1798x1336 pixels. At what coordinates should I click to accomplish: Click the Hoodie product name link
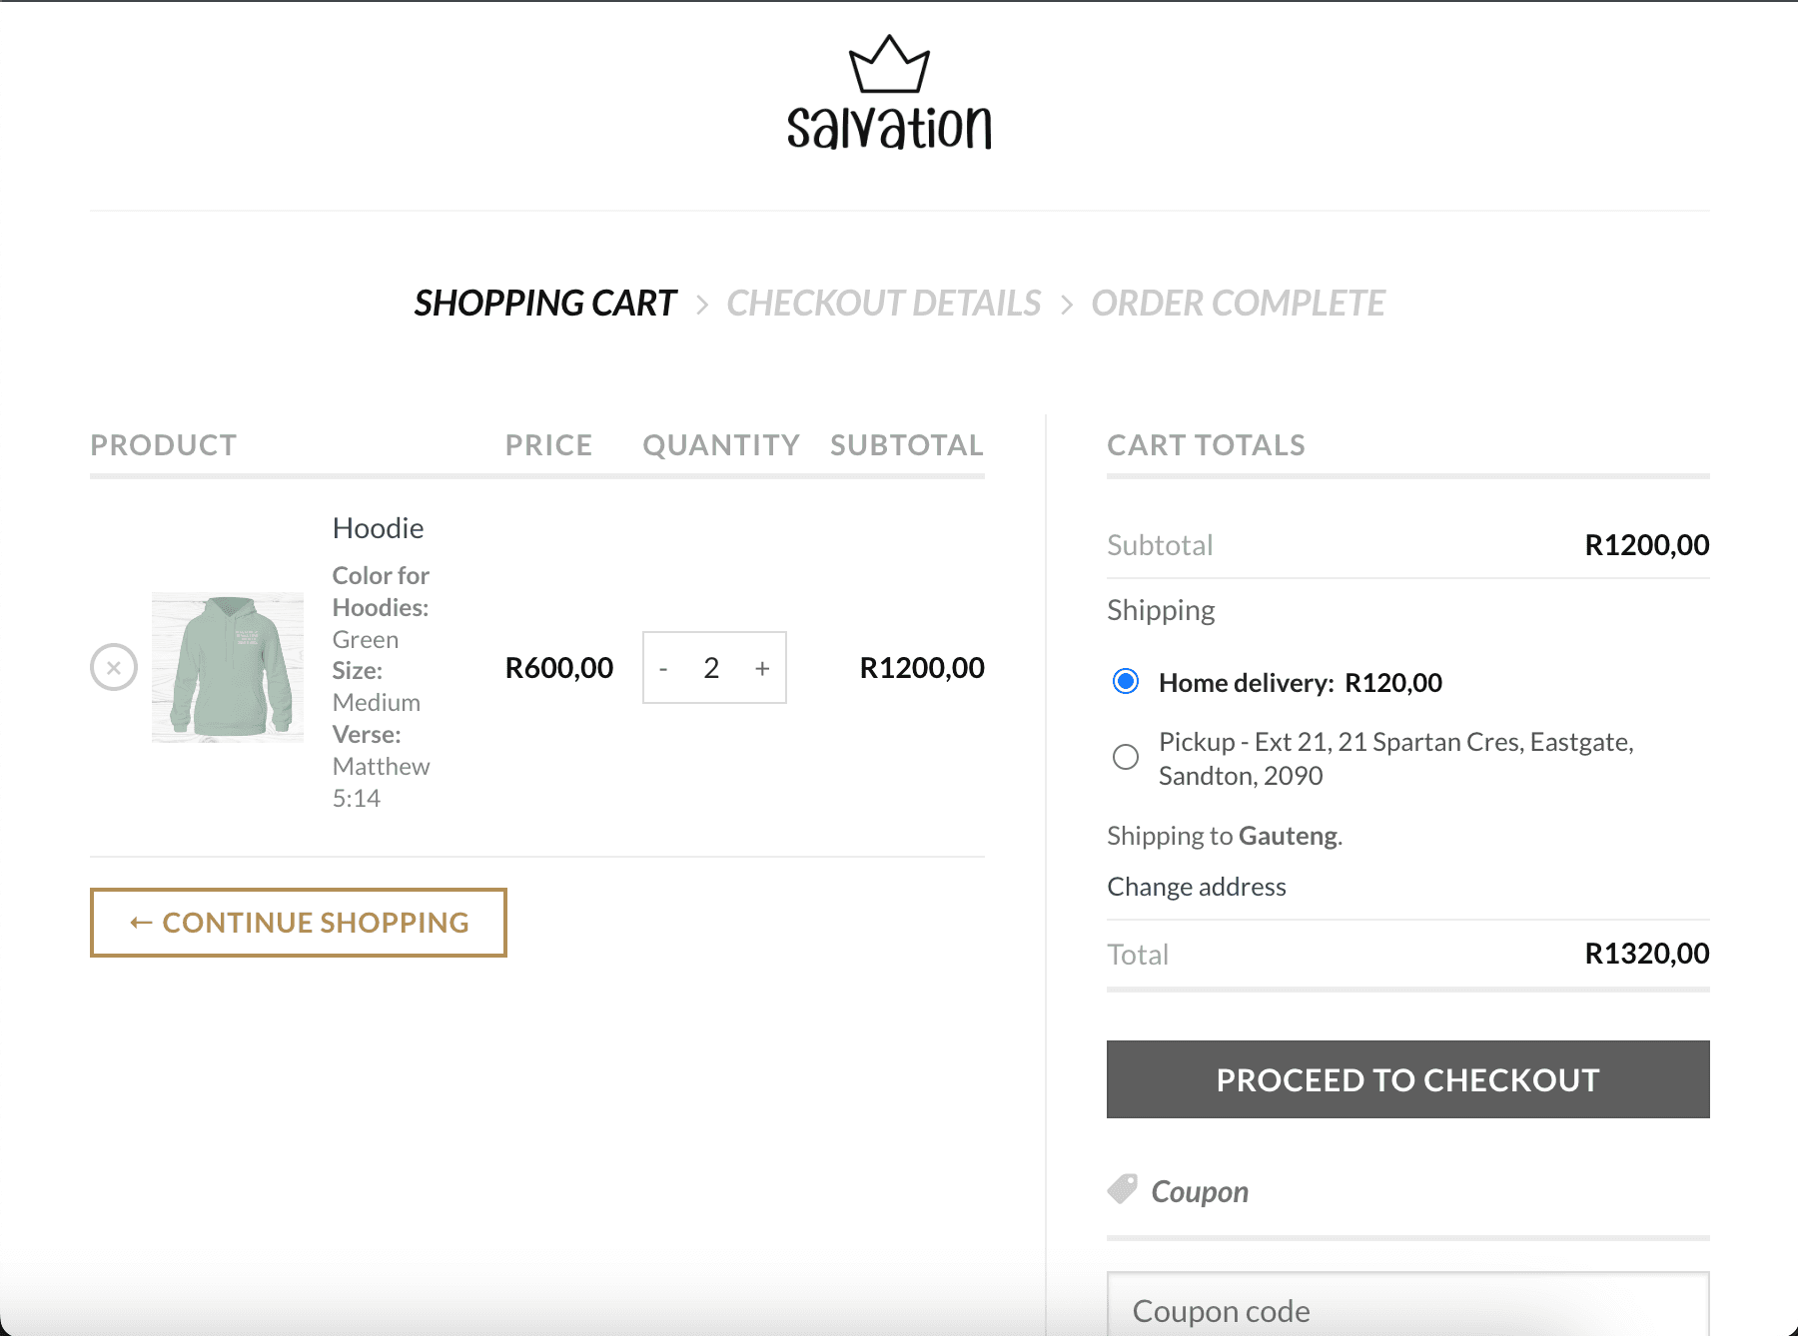[x=378, y=528]
